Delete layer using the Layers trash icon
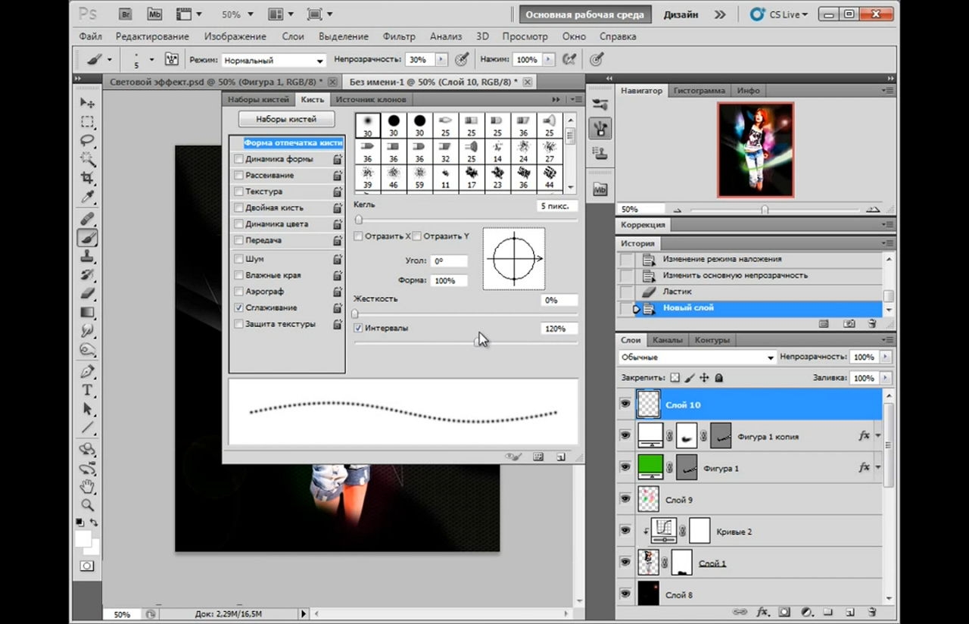Screen dimensions: 969x624 click(x=872, y=612)
